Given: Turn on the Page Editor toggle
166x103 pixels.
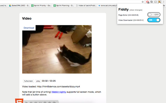Looking at the screenshot, I should (154, 15).
